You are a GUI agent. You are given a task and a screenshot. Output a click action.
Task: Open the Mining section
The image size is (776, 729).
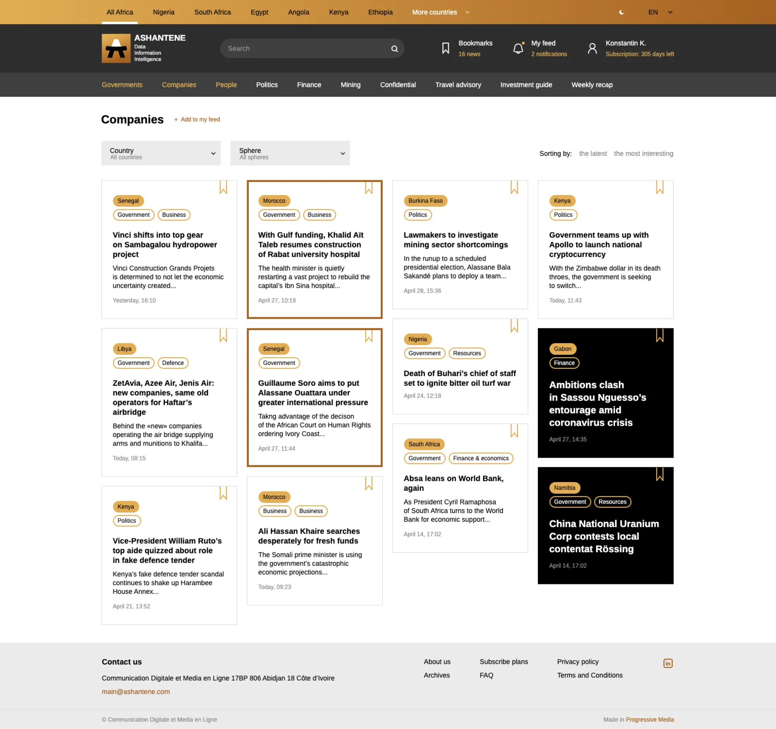[x=350, y=85]
